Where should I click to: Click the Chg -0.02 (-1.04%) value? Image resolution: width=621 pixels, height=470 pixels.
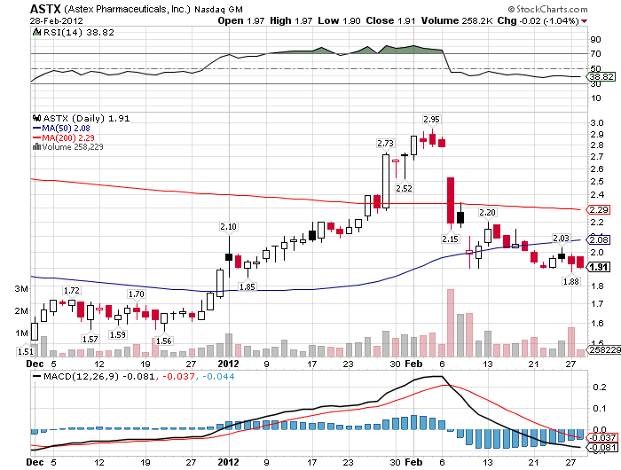[x=538, y=20]
